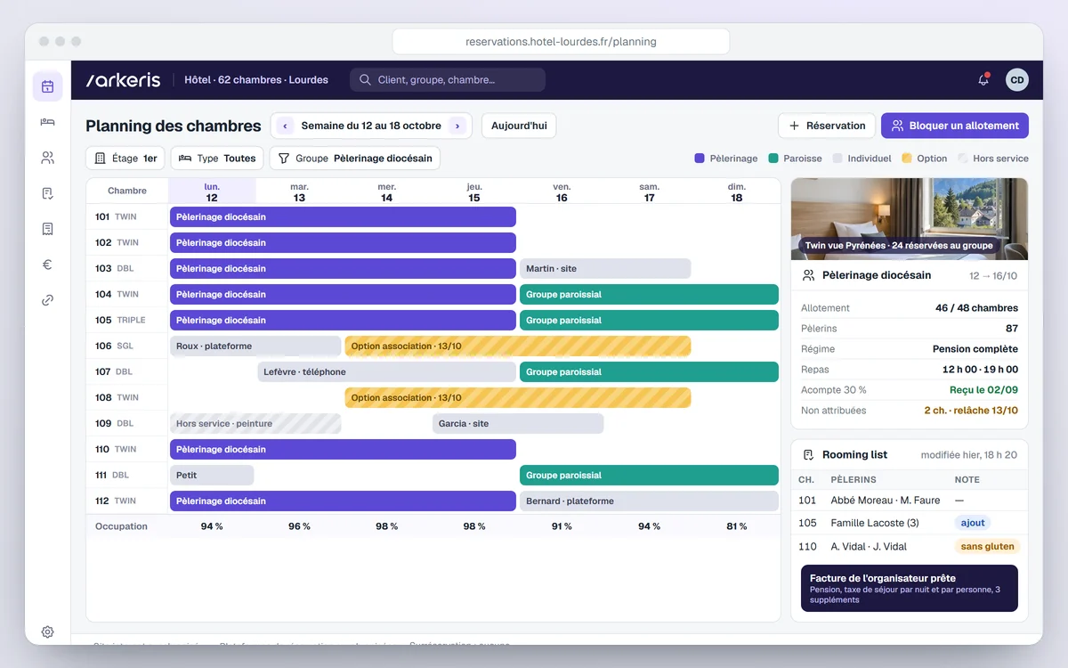Screen dimensions: 1068x668
Task: Toggle the Paroisse legend swatch
Action: (774, 159)
